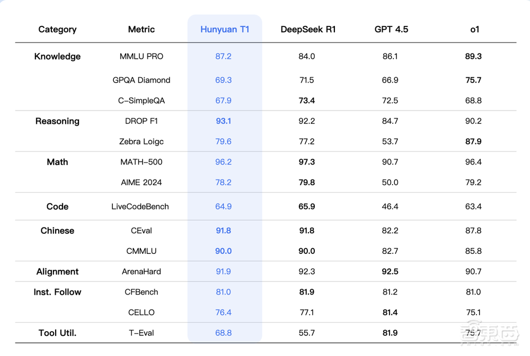Click Hunyuan T1's DROP F1 score 93.1
Image resolution: width=530 pixels, height=356 pixels.
(223, 121)
